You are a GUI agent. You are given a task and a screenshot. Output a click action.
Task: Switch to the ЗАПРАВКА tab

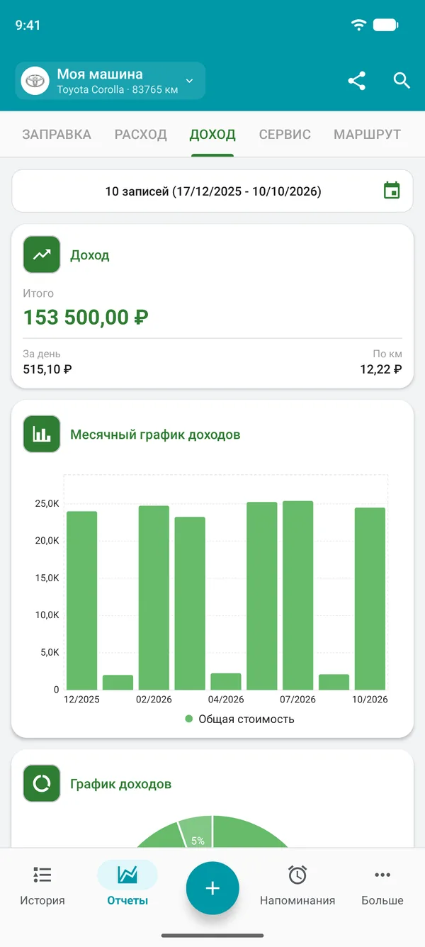click(x=57, y=134)
